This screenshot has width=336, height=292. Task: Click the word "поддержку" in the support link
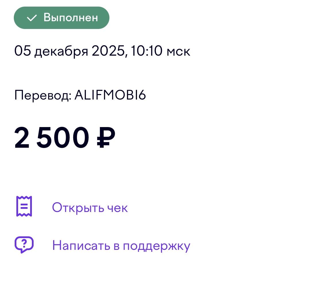(157, 246)
